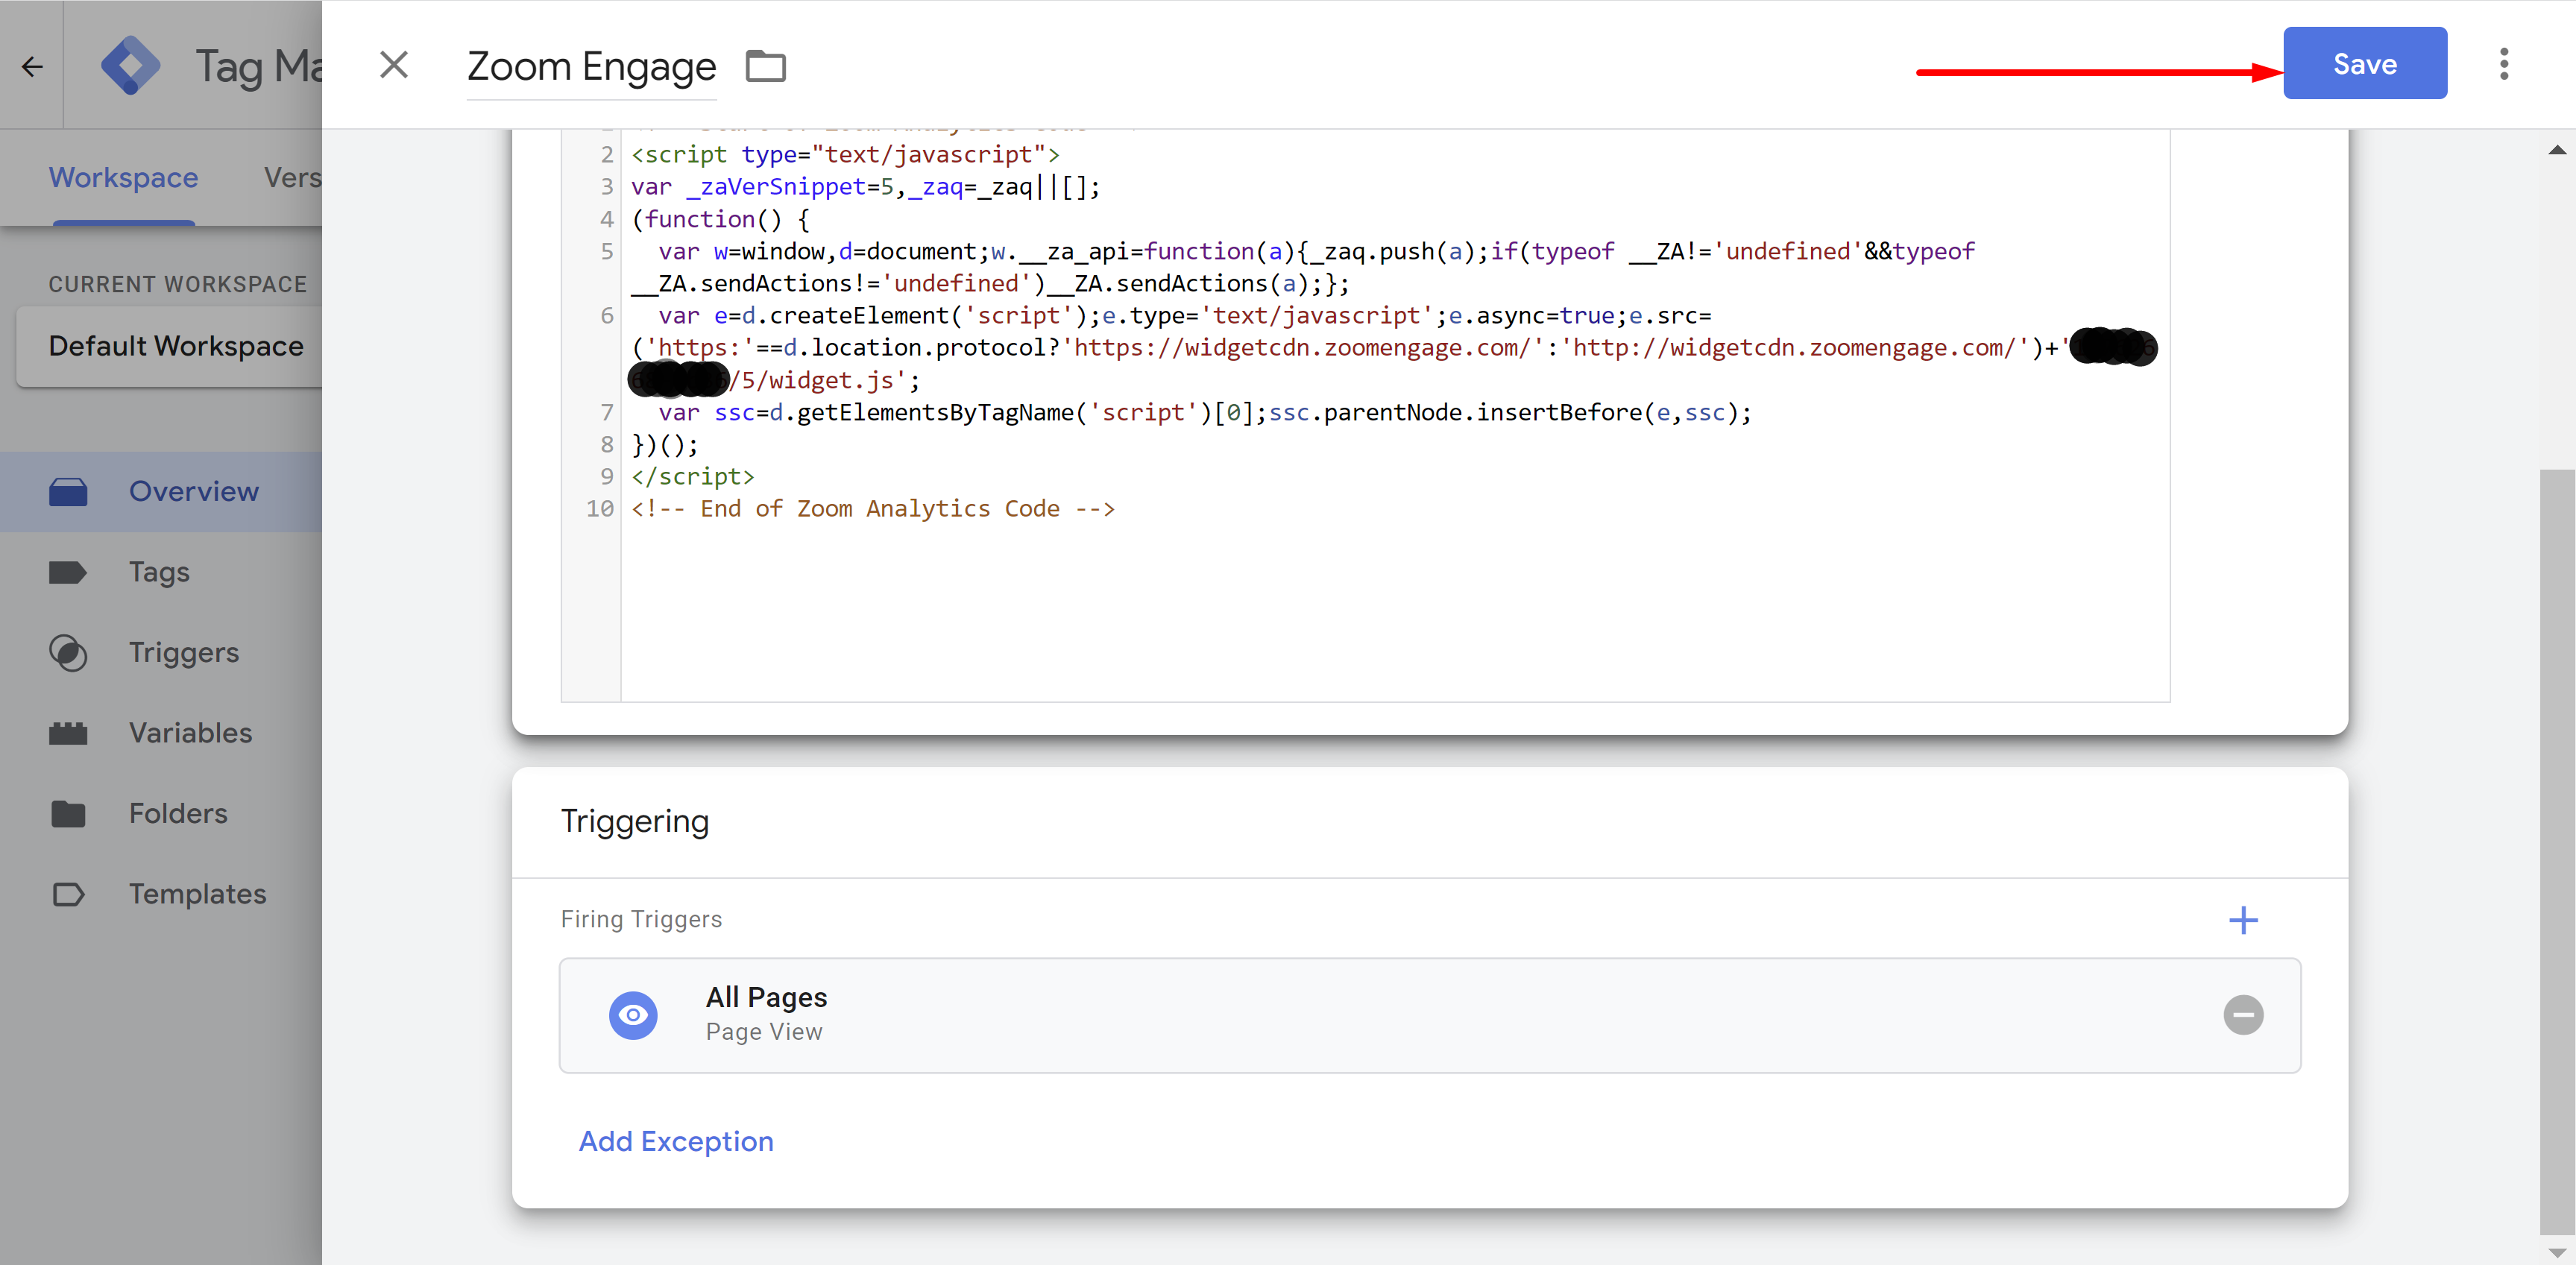Click the var _zaVerSnippet code line

[866, 187]
